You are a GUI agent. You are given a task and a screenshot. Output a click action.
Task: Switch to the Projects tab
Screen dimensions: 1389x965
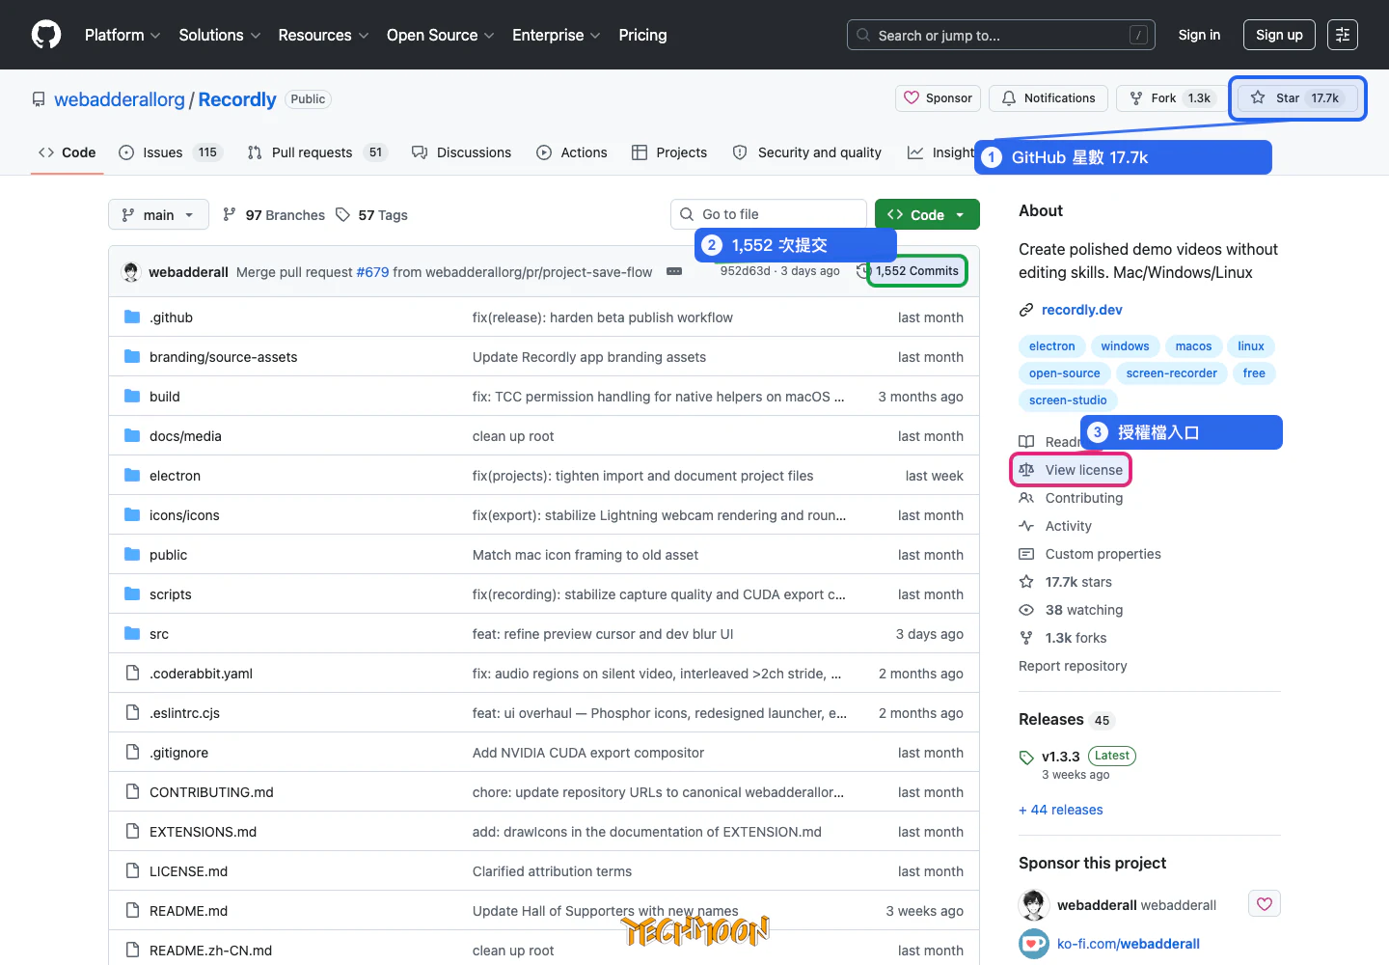(x=669, y=152)
